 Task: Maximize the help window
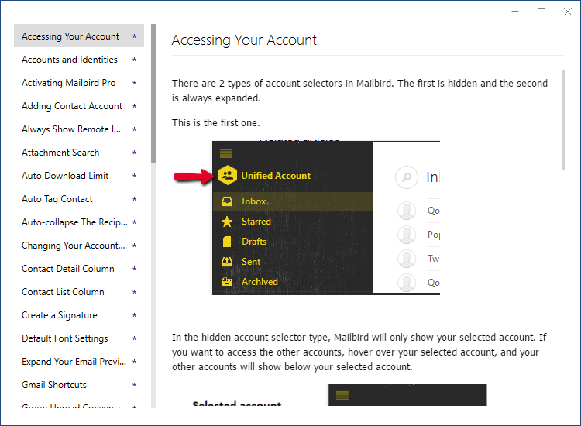(x=541, y=12)
